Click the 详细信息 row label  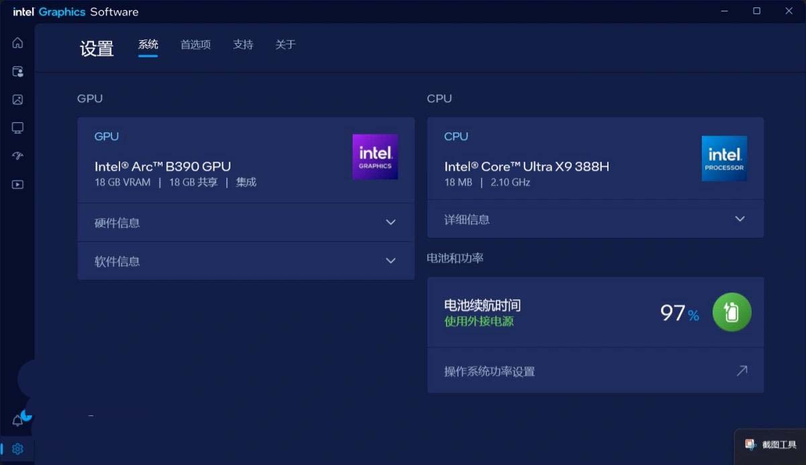tap(467, 219)
